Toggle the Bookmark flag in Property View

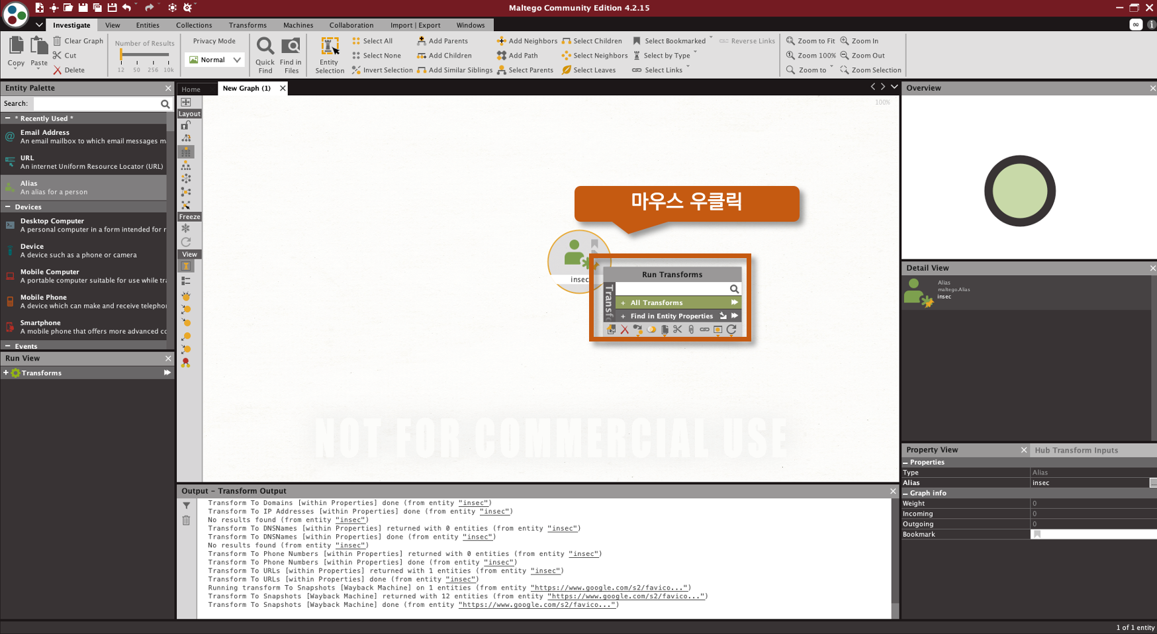tap(1037, 534)
